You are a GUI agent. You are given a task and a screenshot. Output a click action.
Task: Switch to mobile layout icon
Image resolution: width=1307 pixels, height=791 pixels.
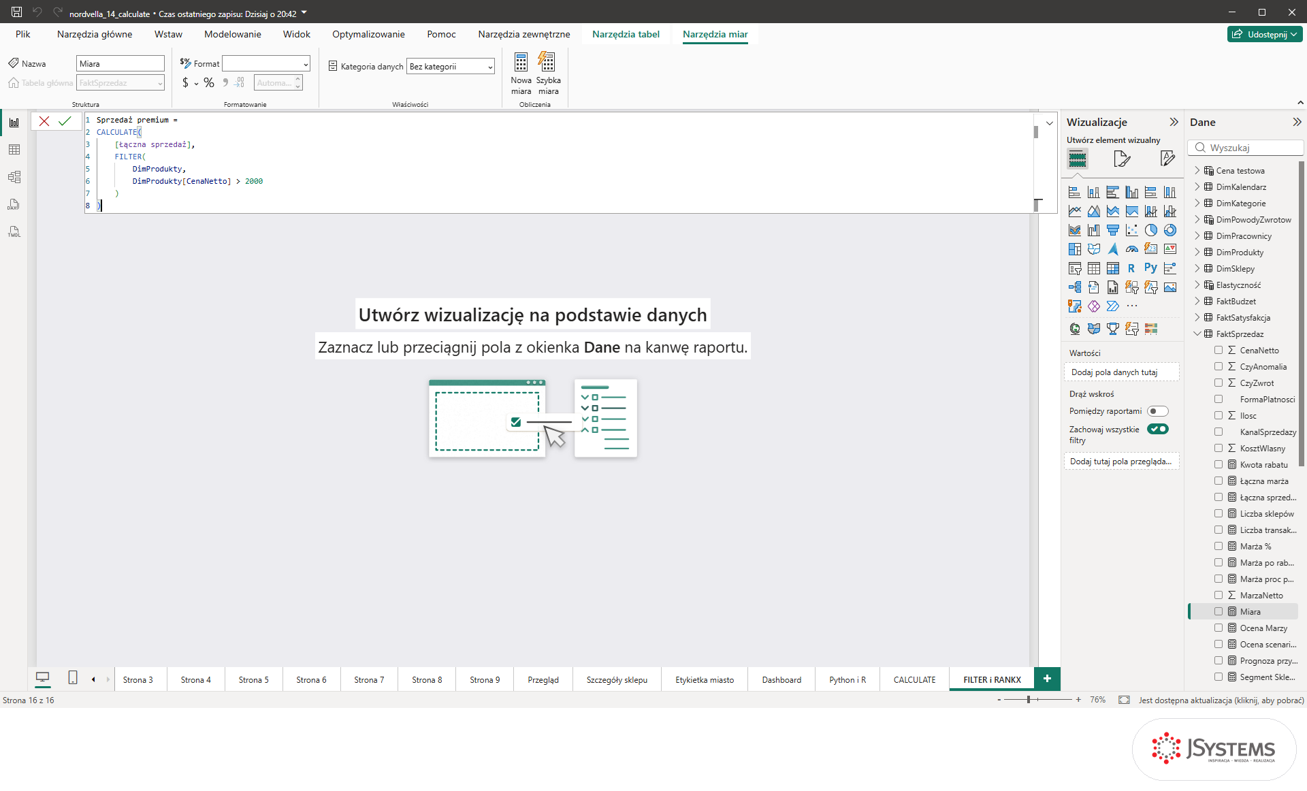click(x=73, y=678)
